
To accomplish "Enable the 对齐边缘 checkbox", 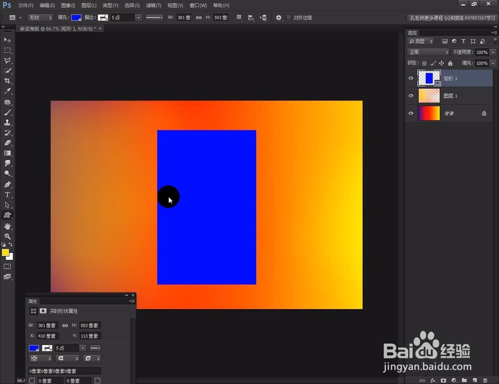I will [289, 17].
